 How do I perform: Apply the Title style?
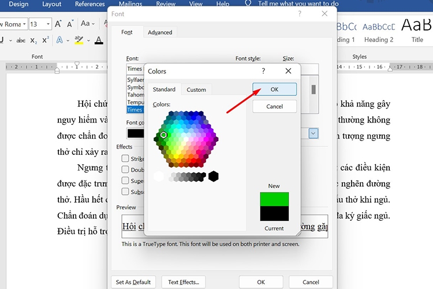[417, 31]
